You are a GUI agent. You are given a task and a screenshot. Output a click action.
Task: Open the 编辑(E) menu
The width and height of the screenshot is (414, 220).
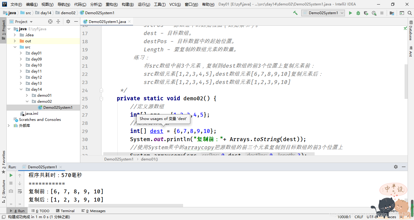click(x=32, y=5)
